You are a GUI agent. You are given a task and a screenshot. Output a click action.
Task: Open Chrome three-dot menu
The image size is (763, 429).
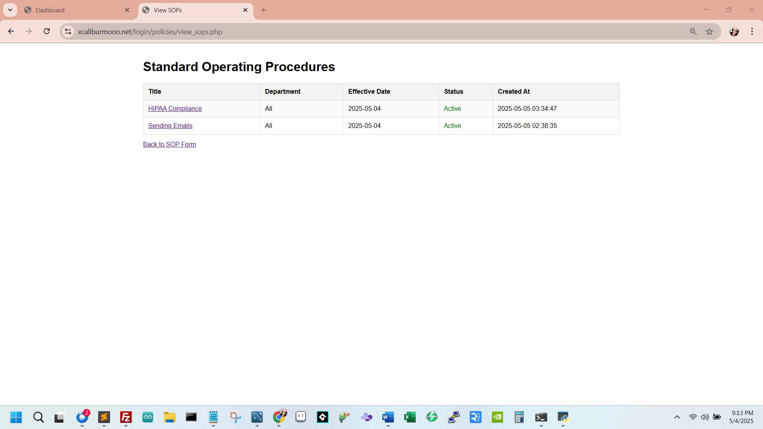coord(752,31)
